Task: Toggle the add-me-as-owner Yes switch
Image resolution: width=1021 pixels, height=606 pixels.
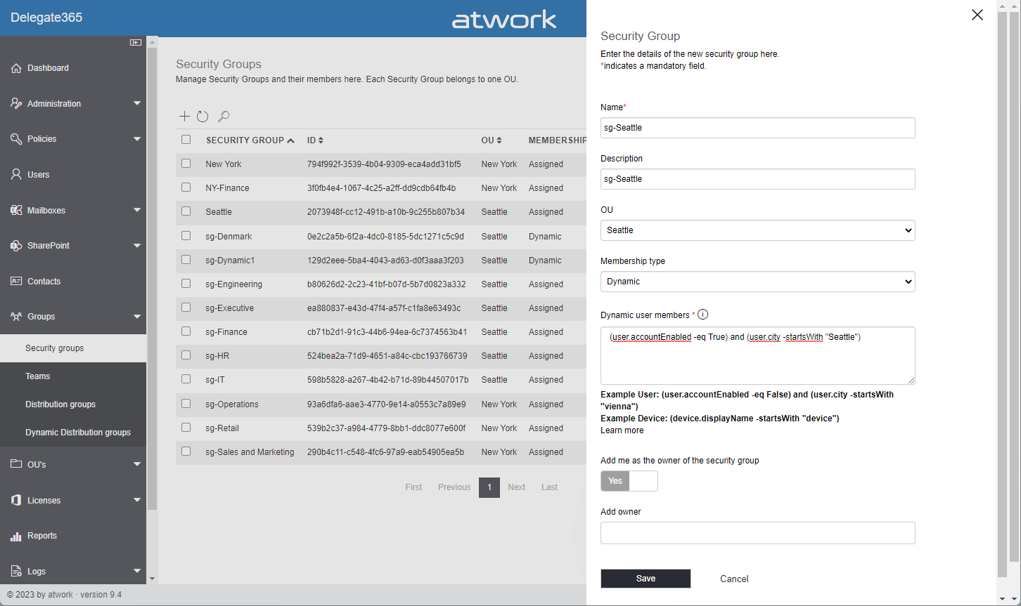Action: [x=629, y=481]
